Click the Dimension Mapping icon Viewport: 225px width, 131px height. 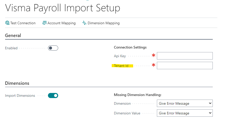[84, 23]
